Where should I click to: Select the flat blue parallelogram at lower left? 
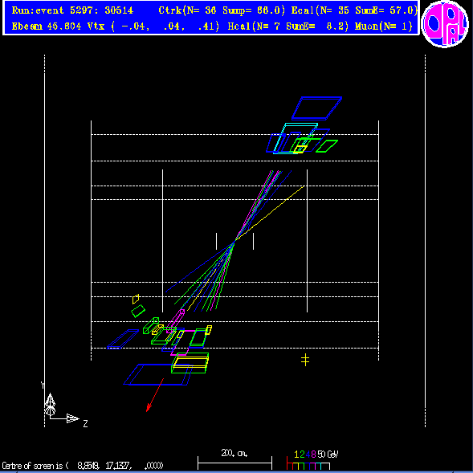pyautogui.click(x=123, y=339)
